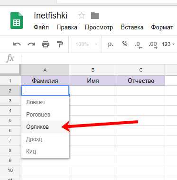This screenshot has height=180, width=177.
Task: Apply the currency format р. button
Action: 111,44
